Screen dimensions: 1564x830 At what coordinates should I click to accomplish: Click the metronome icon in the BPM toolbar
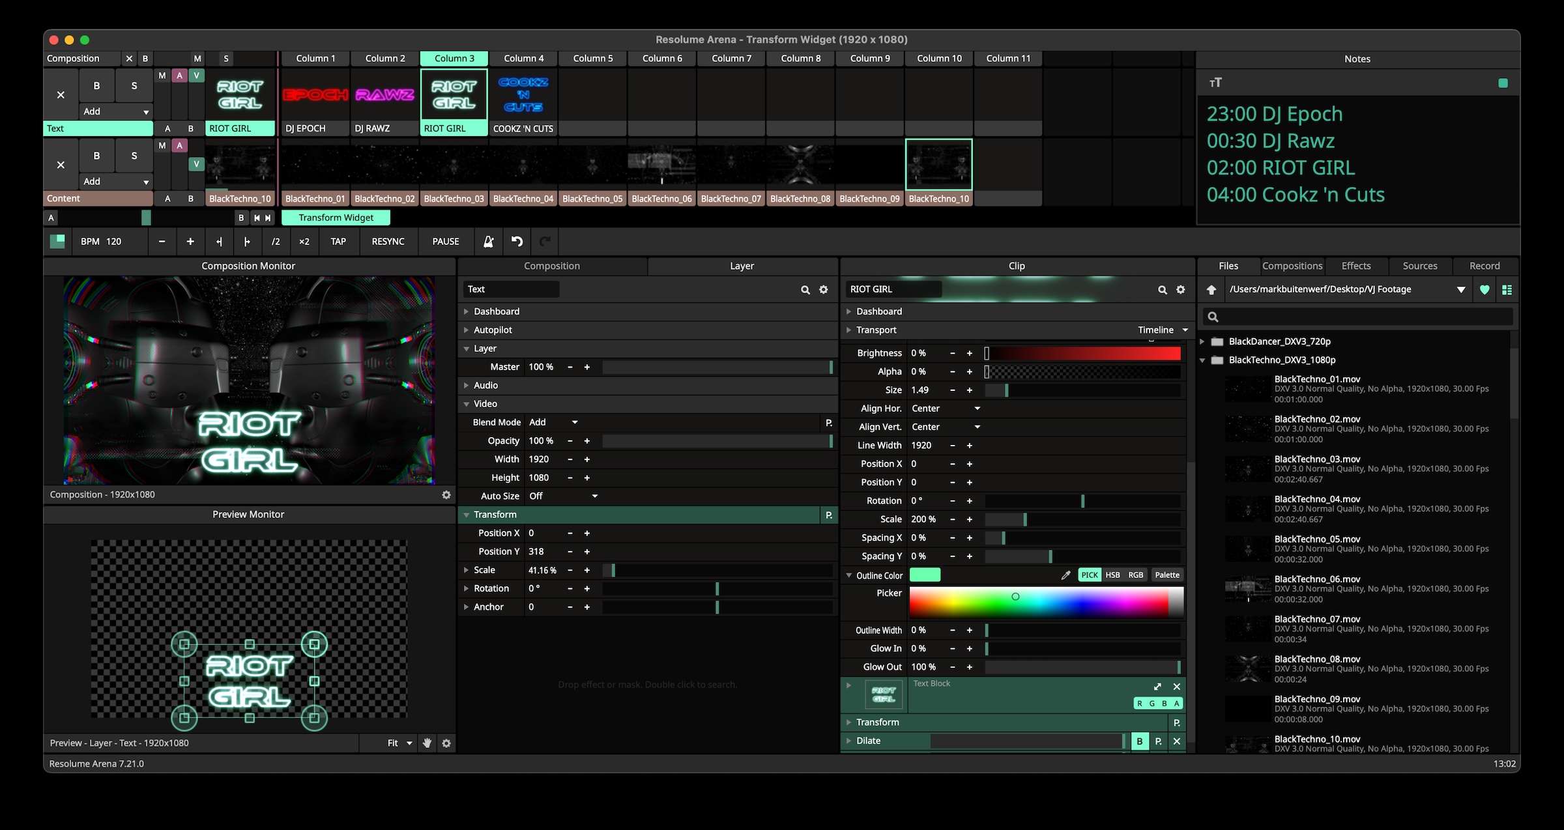point(488,242)
